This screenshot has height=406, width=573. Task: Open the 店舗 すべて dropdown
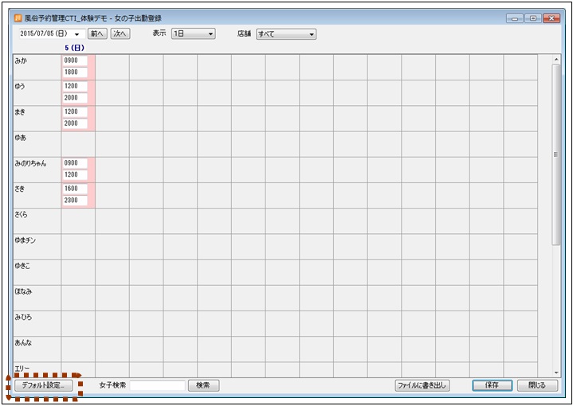tap(286, 34)
